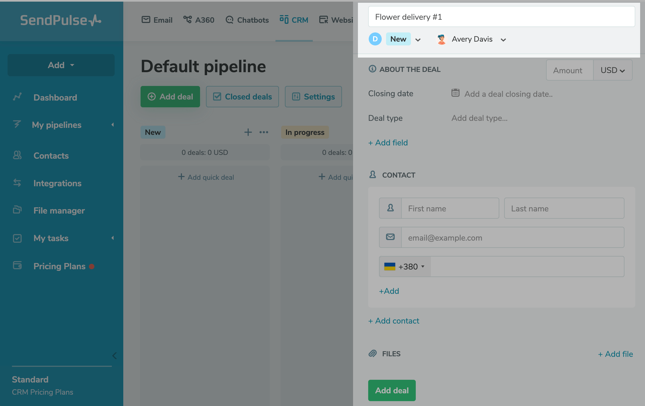This screenshot has width=645, height=406.
Task: Click the plus icon in New column header
Action: (248, 132)
